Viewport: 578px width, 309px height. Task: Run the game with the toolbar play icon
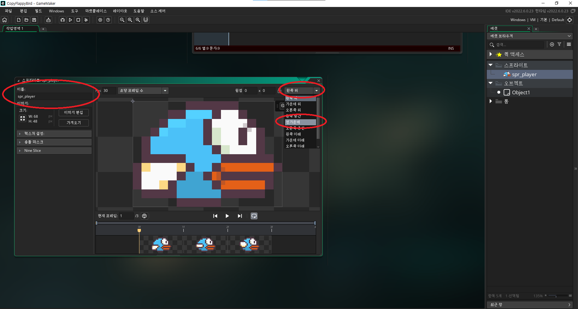click(70, 20)
